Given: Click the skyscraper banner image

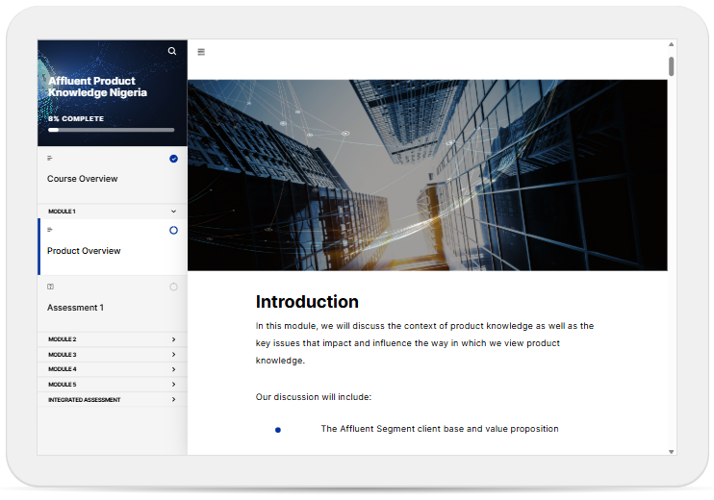Looking at the screenshot, I should pos(427,175).
